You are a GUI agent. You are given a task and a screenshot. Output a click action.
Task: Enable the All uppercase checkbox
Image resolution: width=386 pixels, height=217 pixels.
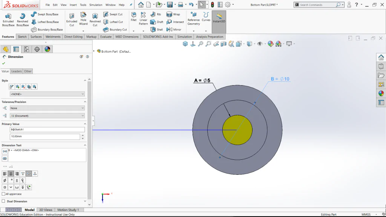[x=3, y=194]
